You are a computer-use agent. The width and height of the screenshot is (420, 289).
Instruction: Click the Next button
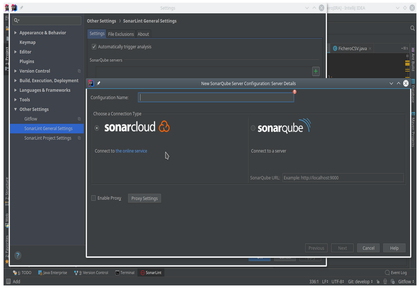coord(342,248)
